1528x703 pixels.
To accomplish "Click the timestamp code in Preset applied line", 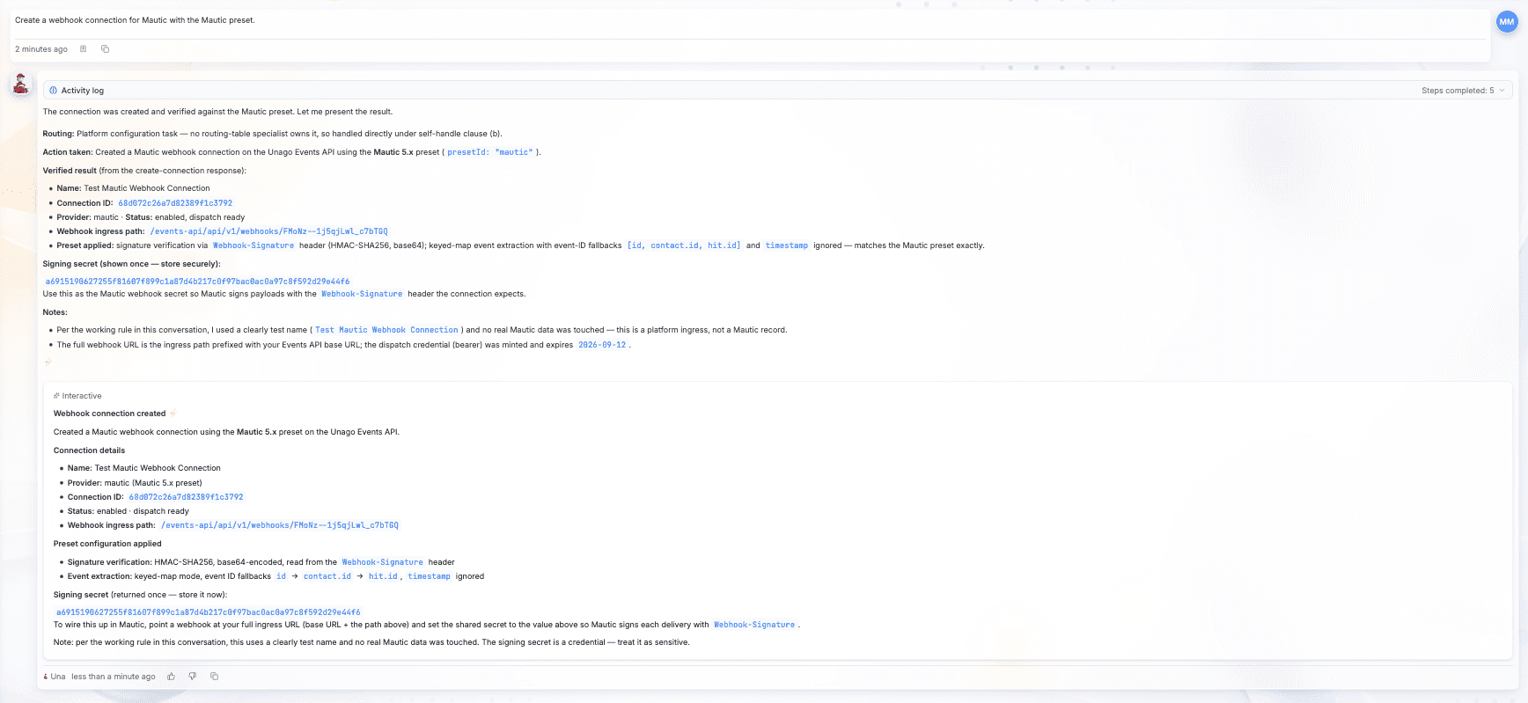I will pos(787,245).
